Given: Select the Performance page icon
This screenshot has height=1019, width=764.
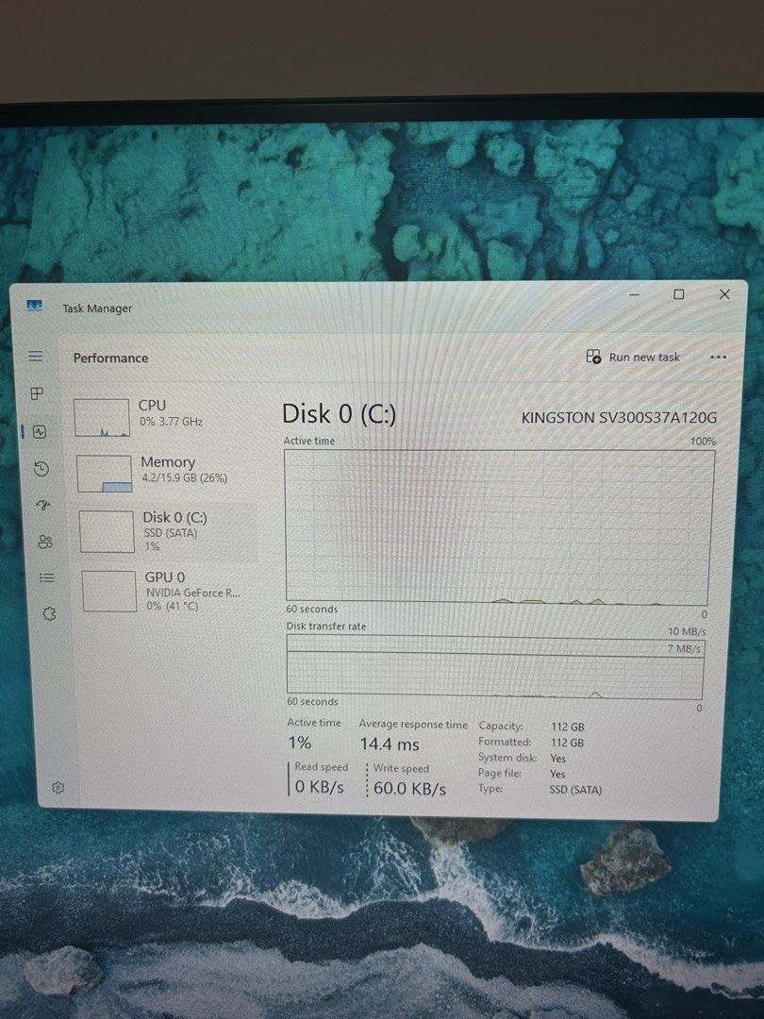Looking at the screenshot, I should (40, 431).
